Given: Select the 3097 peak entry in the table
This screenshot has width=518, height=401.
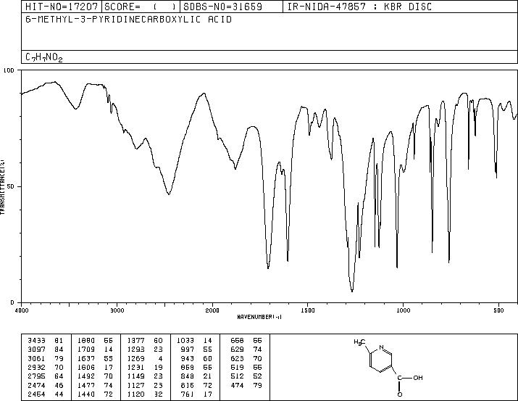Looking at the screenshot, I should (x=46, y=350).
